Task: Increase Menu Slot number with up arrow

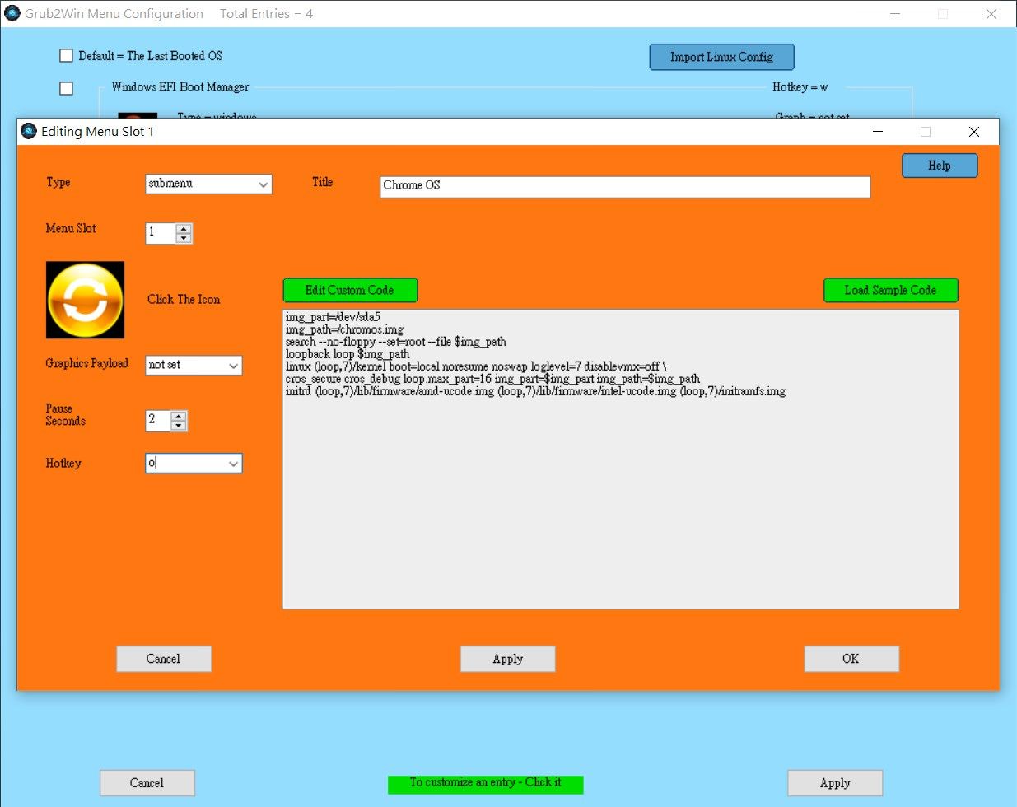Action: [184, 228]
